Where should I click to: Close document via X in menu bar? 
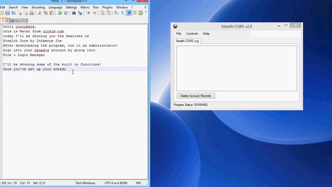pos(145,7)
